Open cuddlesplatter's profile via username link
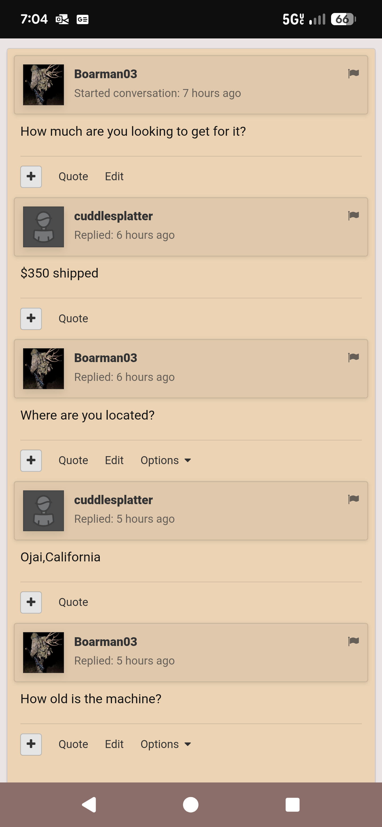382x827 pixels. [113, 216]
